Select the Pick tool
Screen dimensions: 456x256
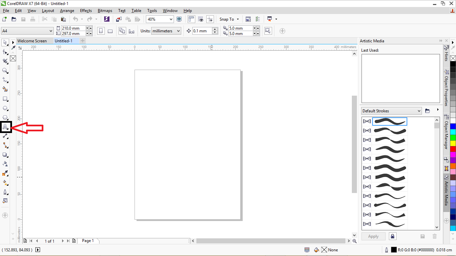pyautogui.click(x=5, y=43)
